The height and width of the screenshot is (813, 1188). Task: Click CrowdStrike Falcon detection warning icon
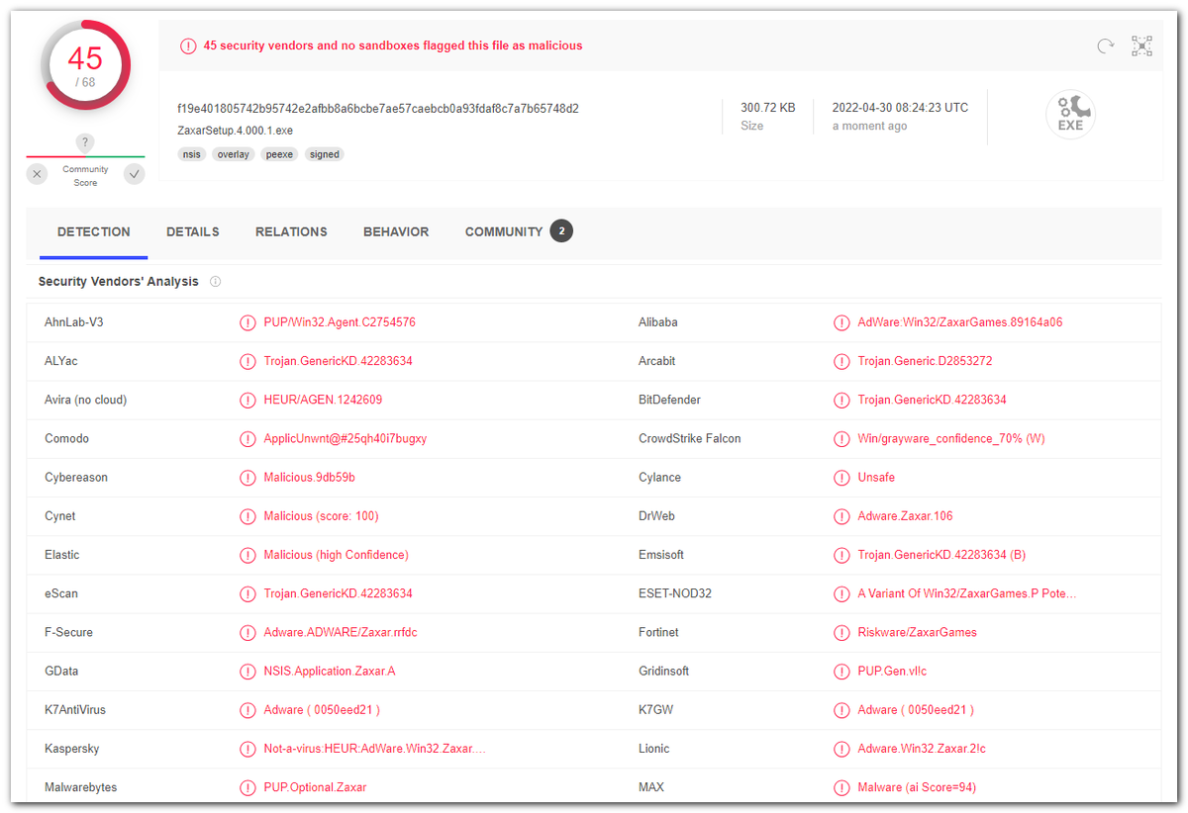point(841,438)
